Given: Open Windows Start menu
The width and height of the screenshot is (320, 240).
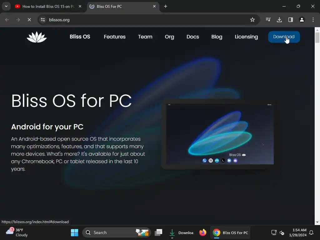Looking at the screenshot, I should pos(74,232).
